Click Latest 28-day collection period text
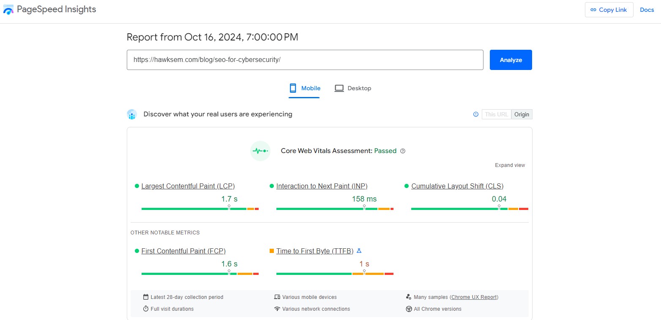The image size is (661, 320). [187, 297]
